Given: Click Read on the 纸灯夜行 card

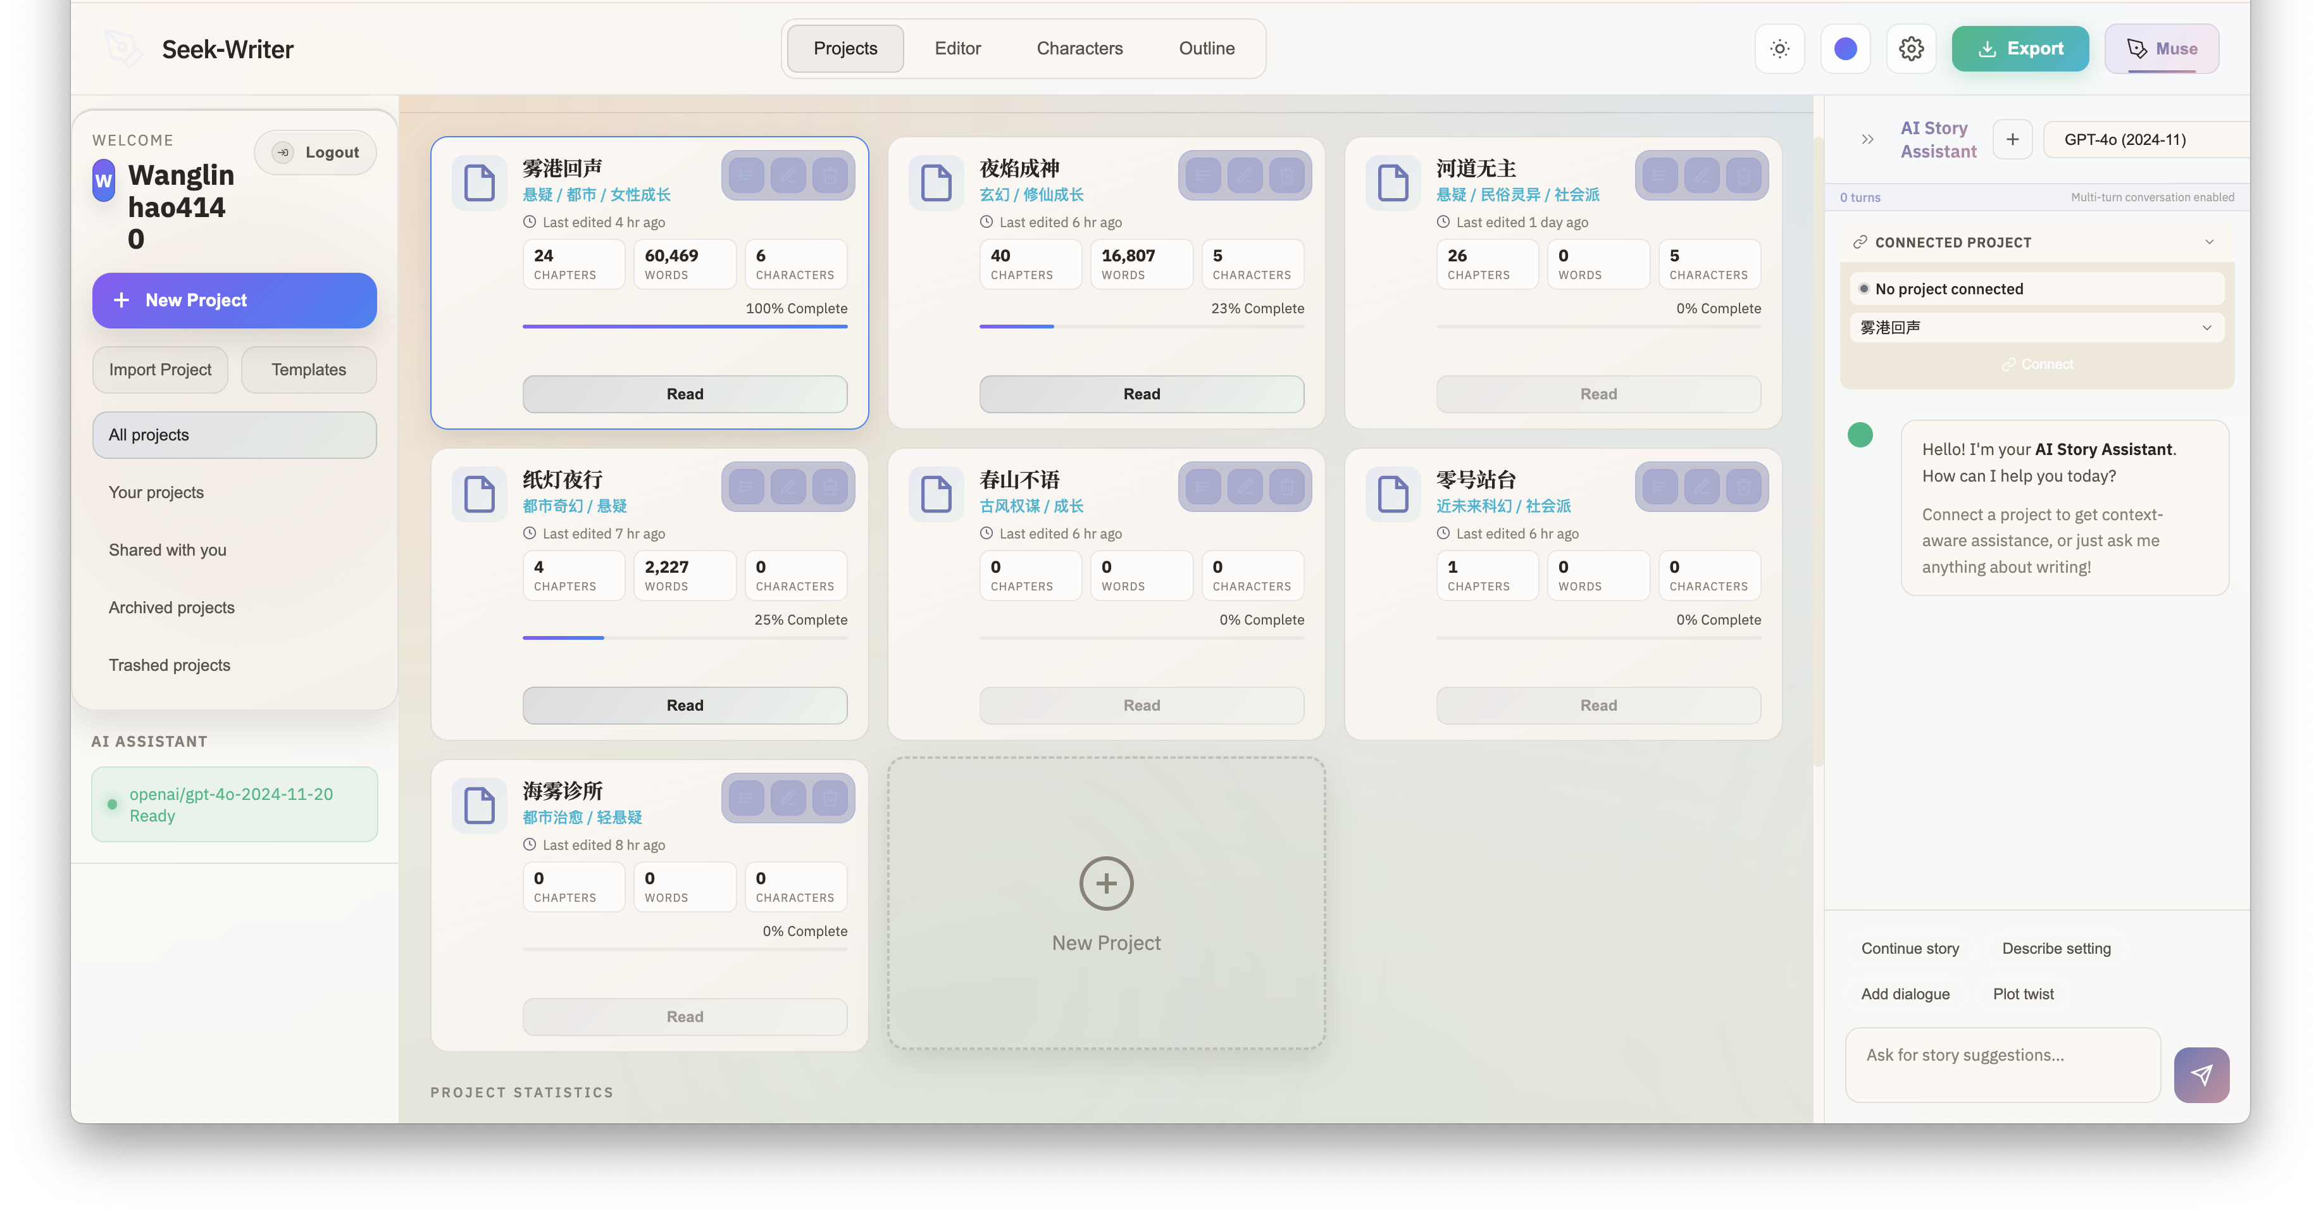Looking at the screenshot, I should click(x=685, y=706).
